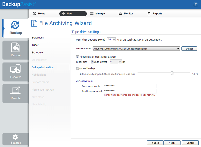This screenshot has width=201, height=147.
Task: Uncheck Auto detect block size
Action: tap(92, 62)
